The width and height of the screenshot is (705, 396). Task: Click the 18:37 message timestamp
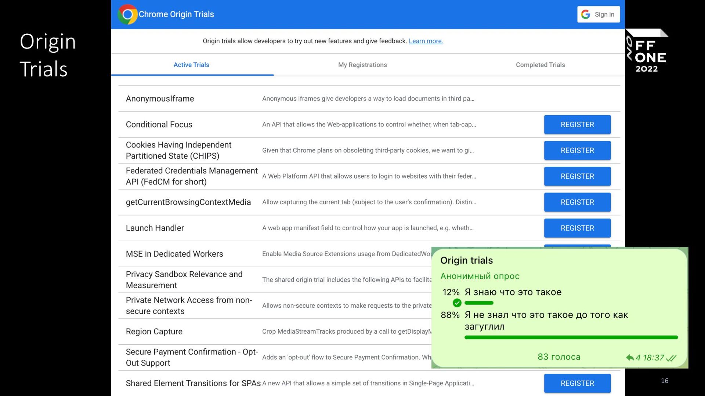pyautogui.click(x=653, y=358)
